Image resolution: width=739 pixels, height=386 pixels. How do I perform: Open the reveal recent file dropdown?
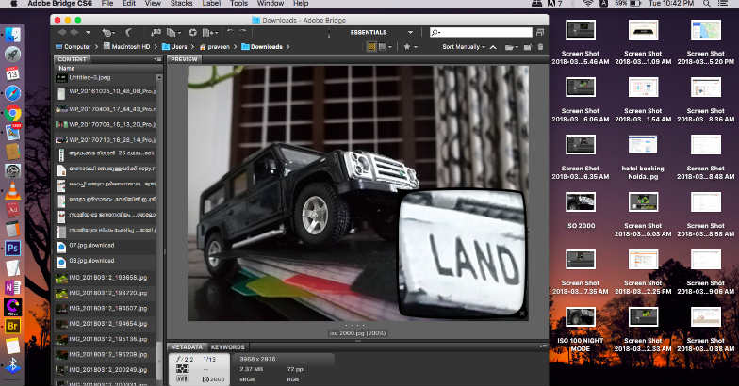coord(107,32)
